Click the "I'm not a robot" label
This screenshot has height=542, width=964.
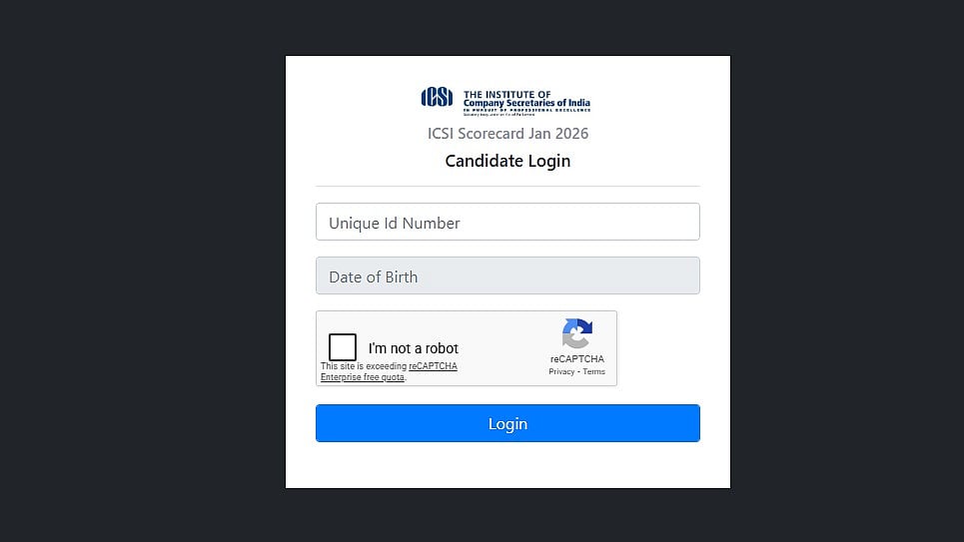(x=414, y=348)
